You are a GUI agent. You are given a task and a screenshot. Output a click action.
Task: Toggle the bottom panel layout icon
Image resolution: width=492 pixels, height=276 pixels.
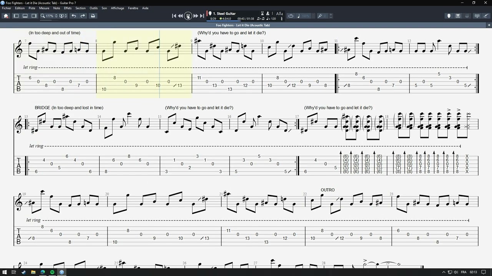click(25, 16)
